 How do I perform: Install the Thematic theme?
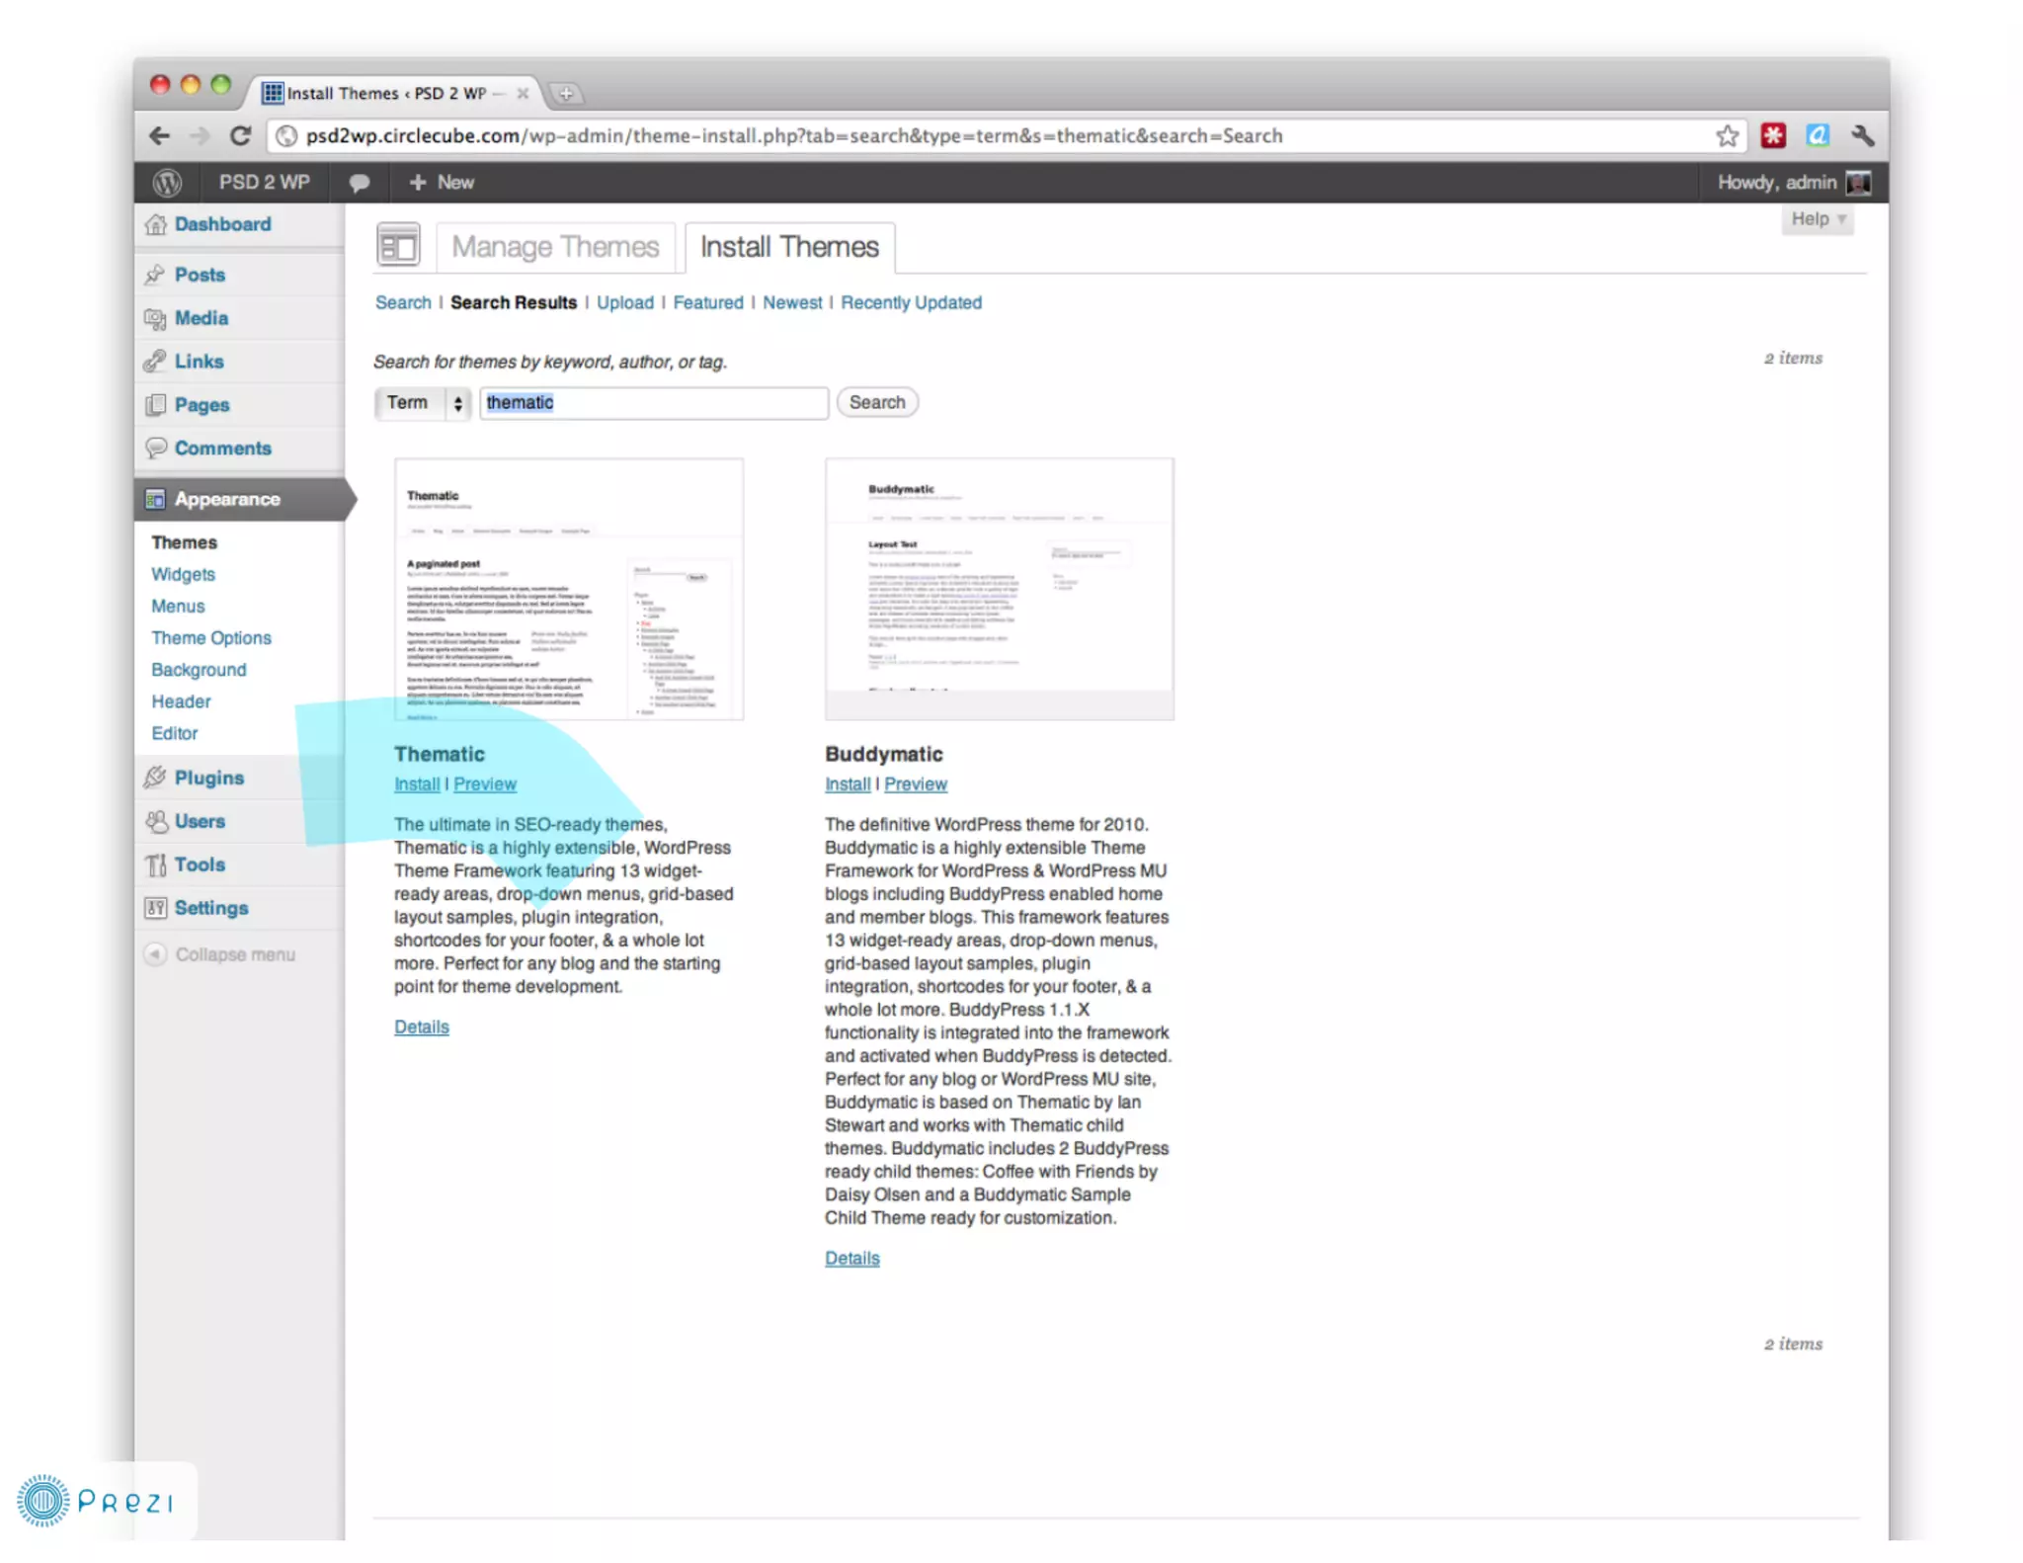(417, 784)
